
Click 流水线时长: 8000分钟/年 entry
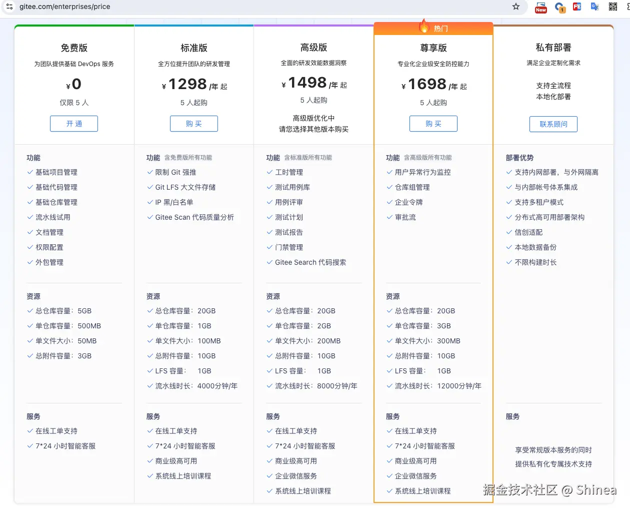(316, 386)
